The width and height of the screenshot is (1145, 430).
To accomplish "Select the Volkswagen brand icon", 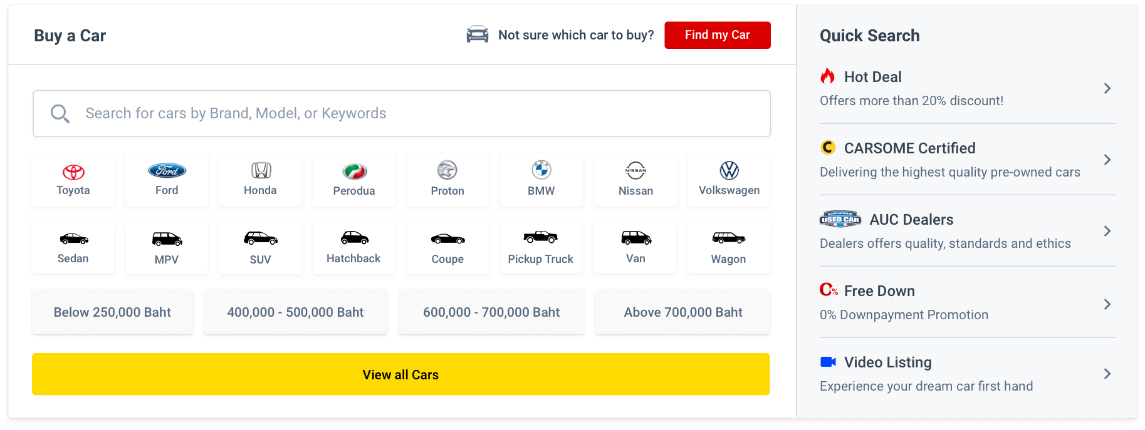I will click(x=729, y=170).
